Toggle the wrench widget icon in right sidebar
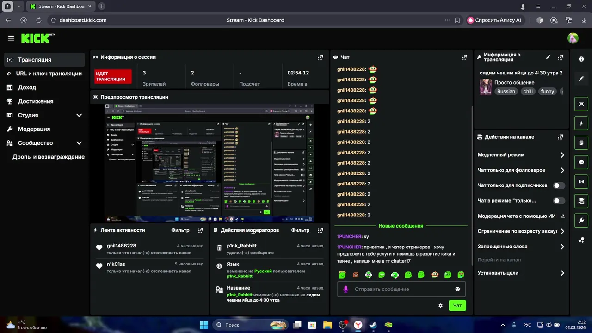Viewport: 592px width, 333px height. click(x=581, y=221)
